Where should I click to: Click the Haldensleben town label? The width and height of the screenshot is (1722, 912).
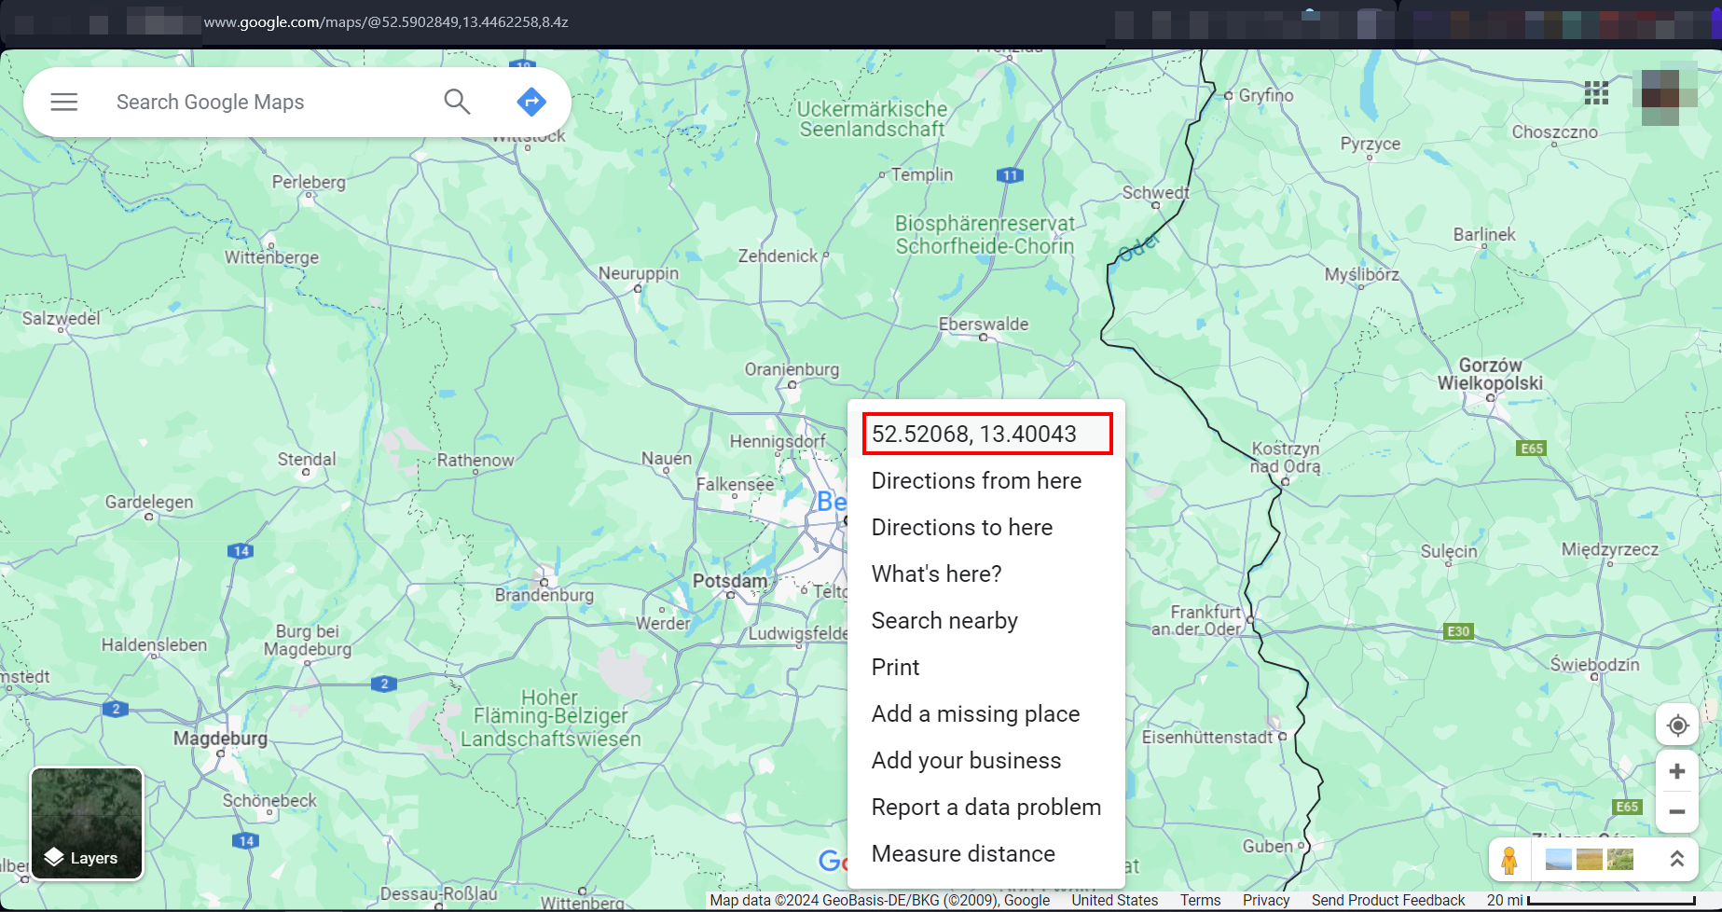pyautogui.click(x=154, y=644)
